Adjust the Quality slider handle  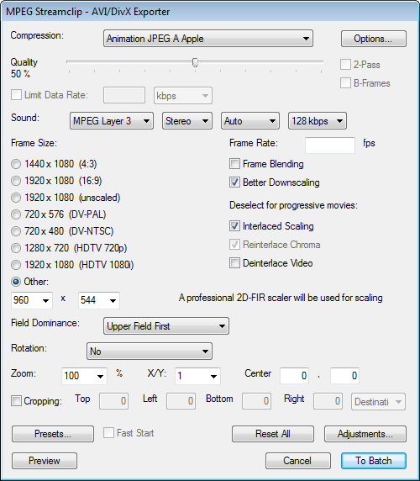(195, 62)
